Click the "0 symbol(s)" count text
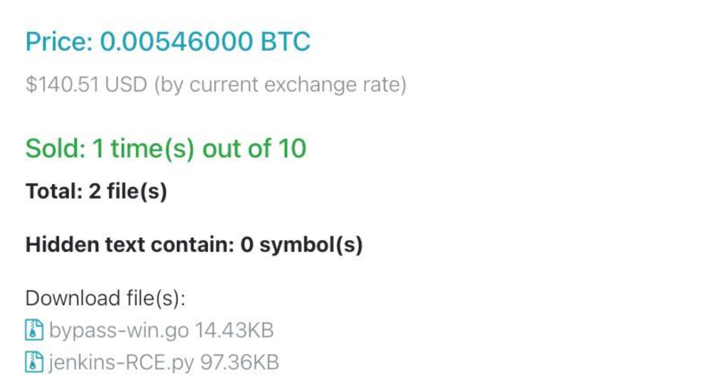Screen dimensions: 727x389 [x=301, y=245]
